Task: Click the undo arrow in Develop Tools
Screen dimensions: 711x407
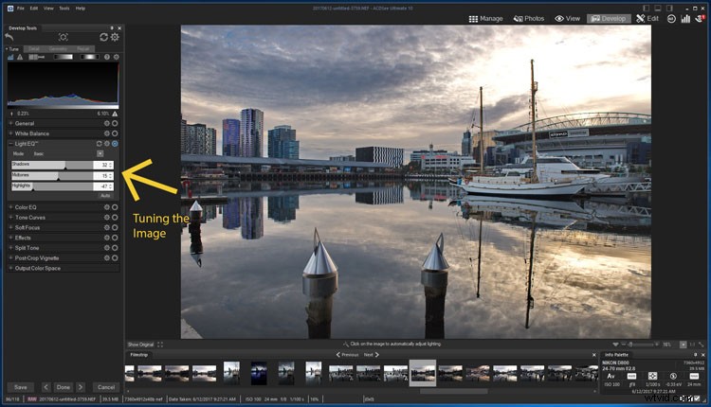Action: 9,37
